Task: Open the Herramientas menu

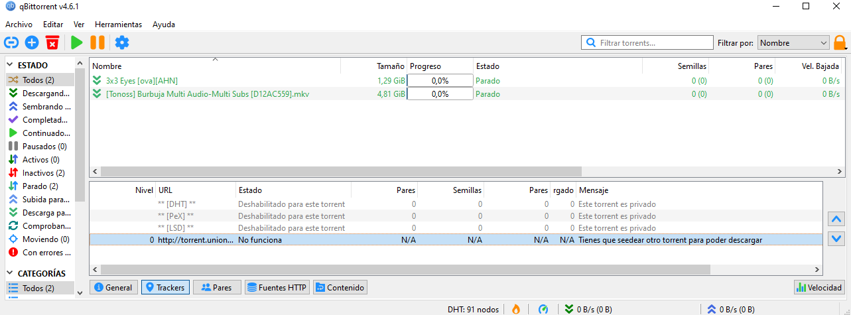Action: pos(118,25)
